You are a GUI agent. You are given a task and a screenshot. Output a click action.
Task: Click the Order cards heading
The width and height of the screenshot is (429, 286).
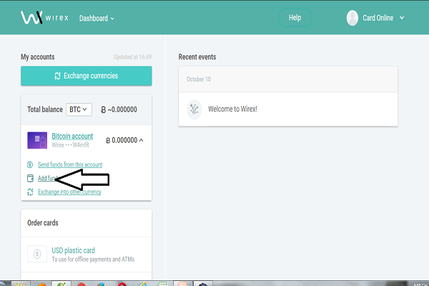(x=43, y=223)
